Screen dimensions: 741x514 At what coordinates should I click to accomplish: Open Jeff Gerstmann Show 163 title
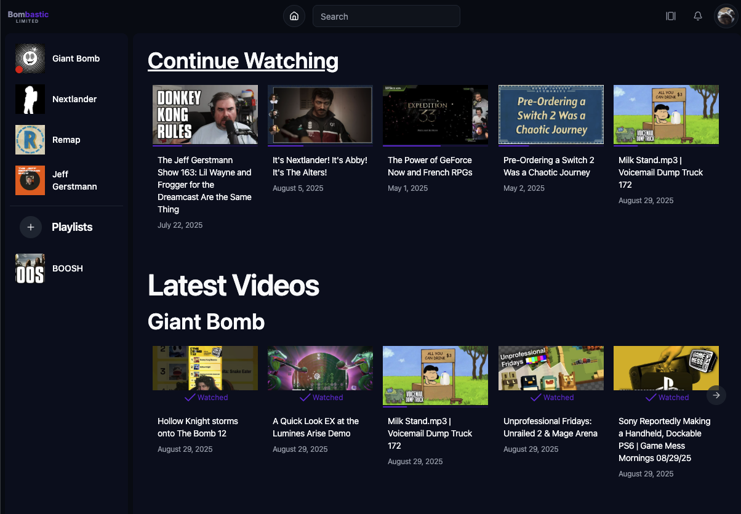[x=204, y=185]
